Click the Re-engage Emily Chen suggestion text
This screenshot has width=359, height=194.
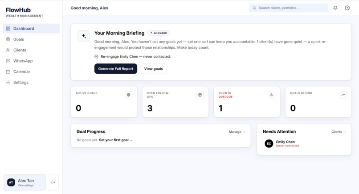pos(135,57)
